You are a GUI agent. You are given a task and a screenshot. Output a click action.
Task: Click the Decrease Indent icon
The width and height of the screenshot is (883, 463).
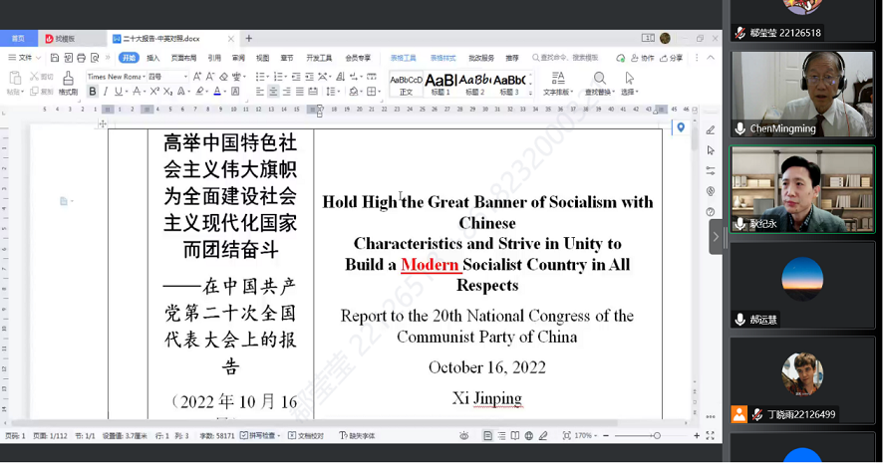(296, 77)
